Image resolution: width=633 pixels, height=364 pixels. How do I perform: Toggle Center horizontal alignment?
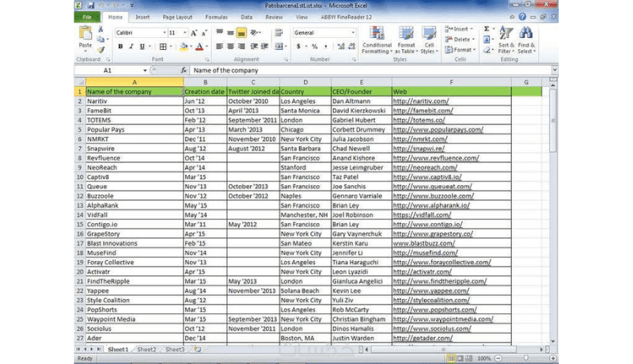coord(230,47)
